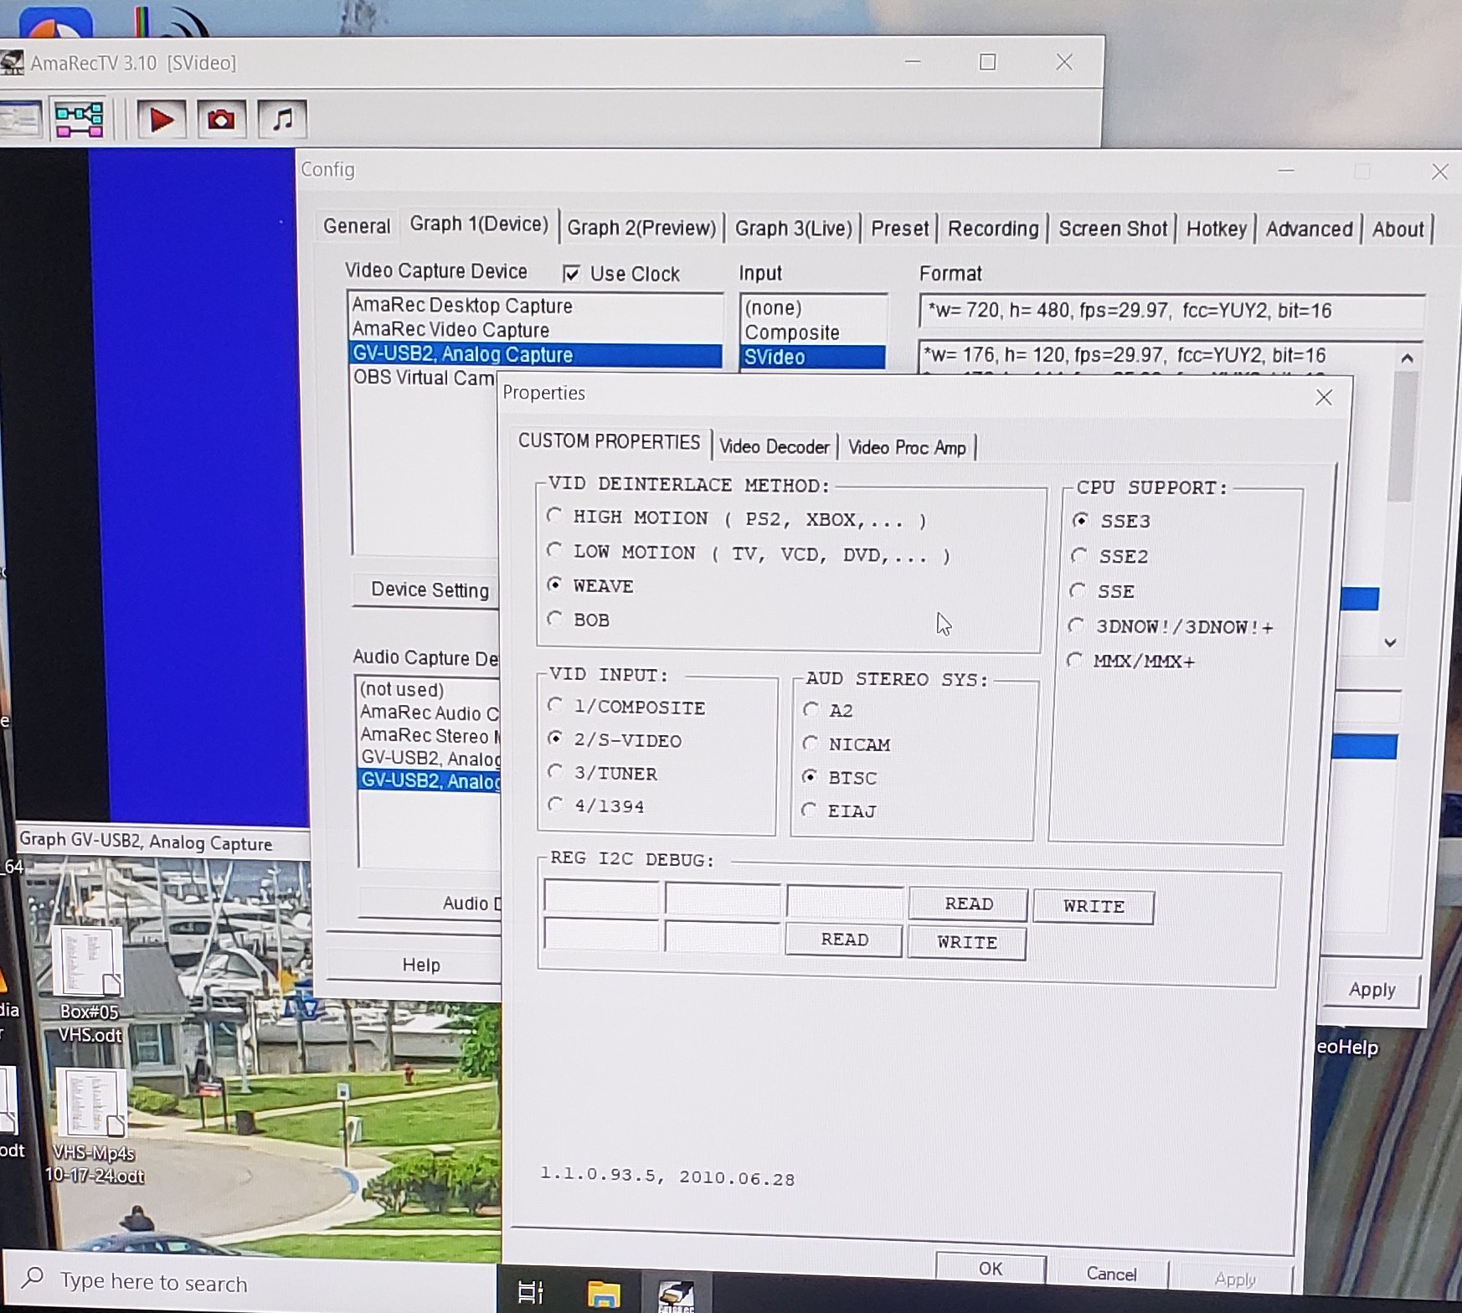Select SSE CPU support option

click(1078, 590)
